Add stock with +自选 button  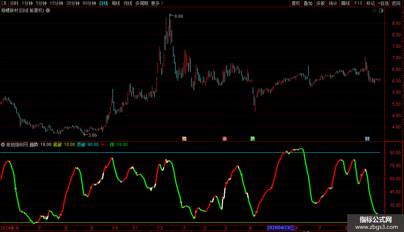coord(383,3)
